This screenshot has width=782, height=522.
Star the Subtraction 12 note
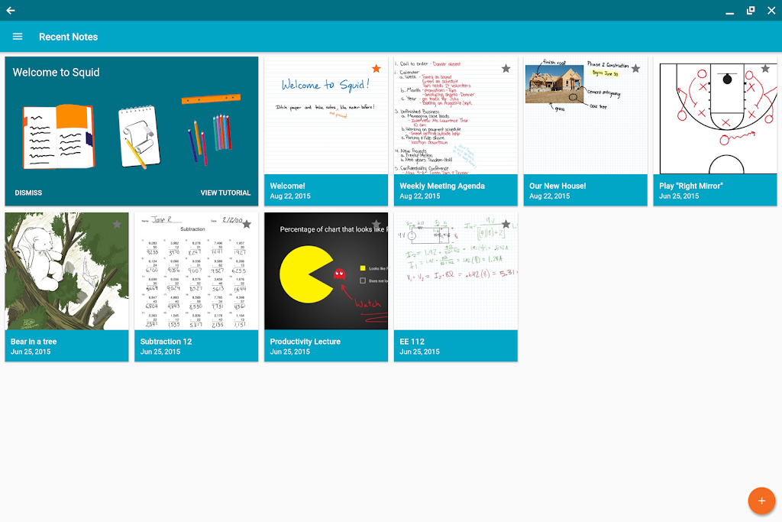247,225
